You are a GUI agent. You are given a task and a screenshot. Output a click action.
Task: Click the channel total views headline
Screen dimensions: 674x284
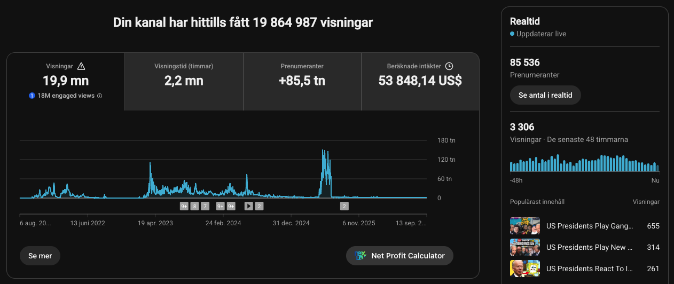[243, 22]
